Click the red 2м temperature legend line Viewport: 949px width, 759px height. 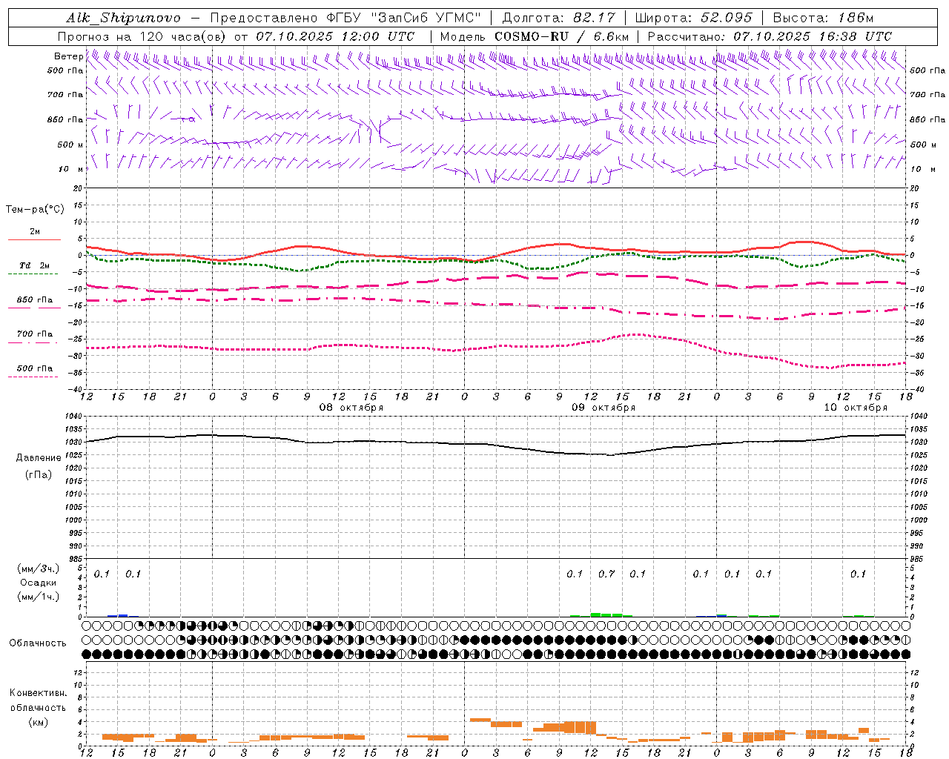pyautogui.click(x=34, y=240)
